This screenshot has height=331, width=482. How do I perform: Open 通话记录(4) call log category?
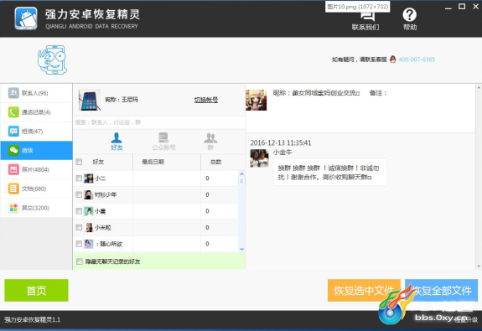[36, 112]
